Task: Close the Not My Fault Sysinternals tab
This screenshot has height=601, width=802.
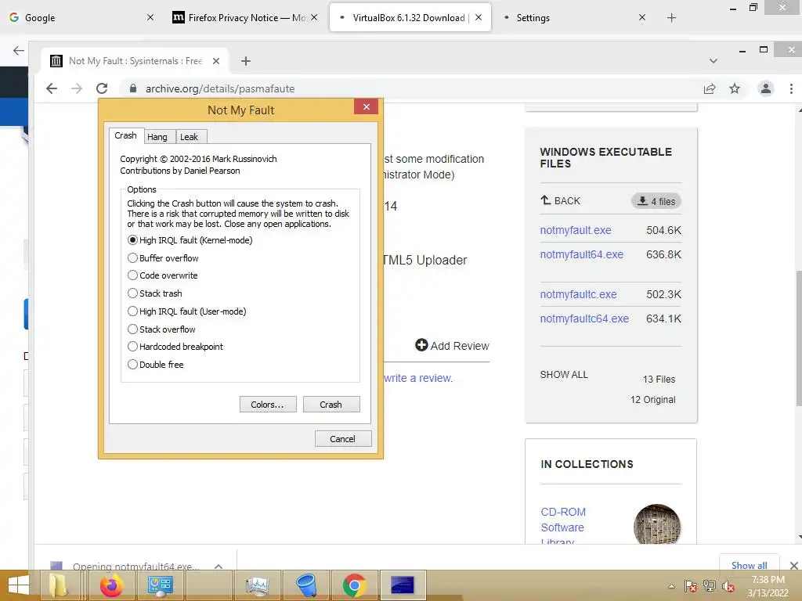Action: 216,61
